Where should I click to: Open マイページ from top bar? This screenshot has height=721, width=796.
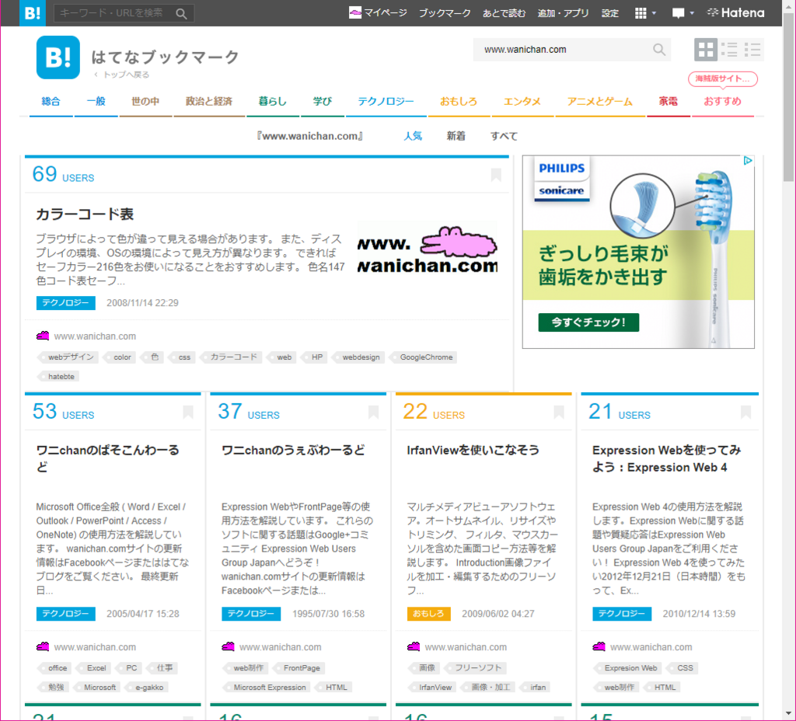(x=379, y=12)
